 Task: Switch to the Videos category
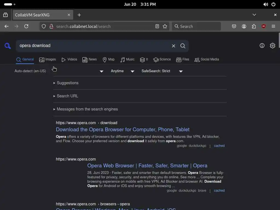click(x=69, y=59)
